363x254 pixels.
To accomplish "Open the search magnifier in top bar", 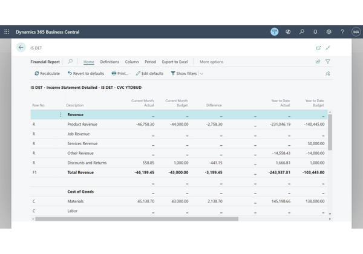I will click(x=301, y=32).
